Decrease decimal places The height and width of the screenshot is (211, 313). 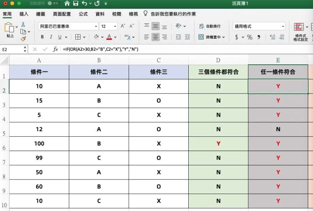(x=282, y=37)
